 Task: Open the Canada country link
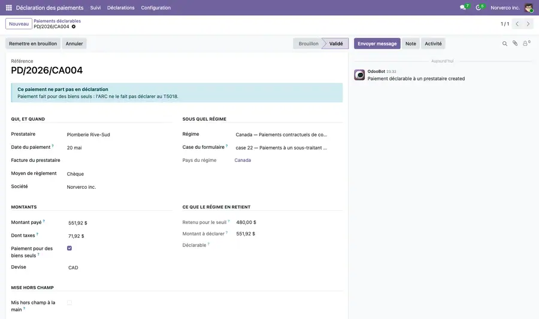[243, 160]
